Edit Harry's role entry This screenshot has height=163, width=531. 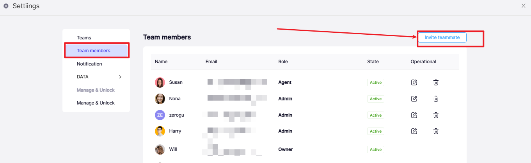pyautogui.click(x=414, y=131)
